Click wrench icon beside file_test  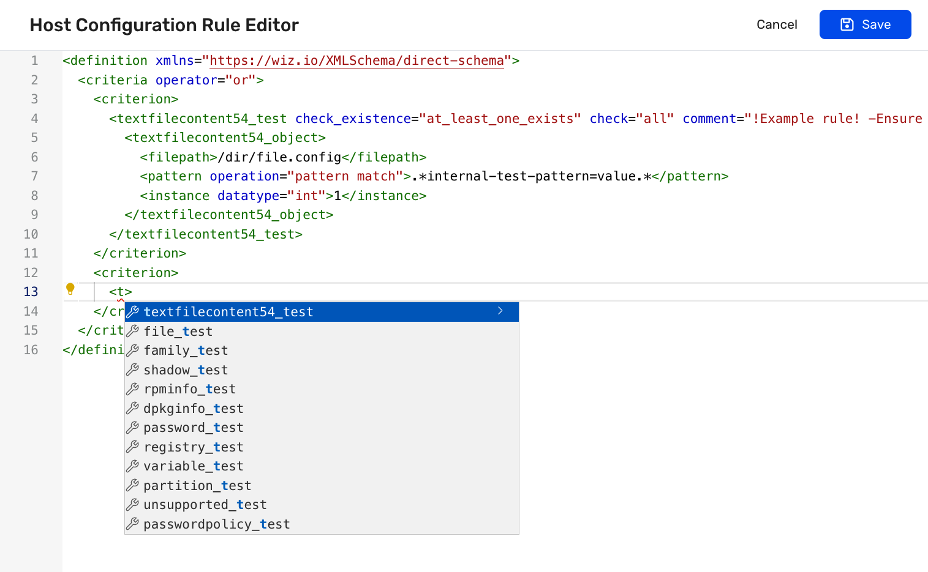click(x=133, y=331)
